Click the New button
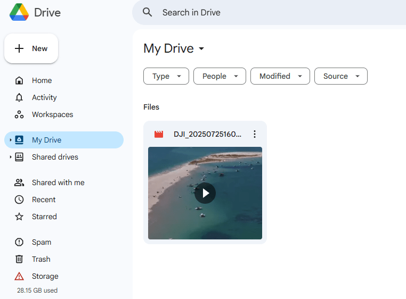The height and width of the screenshot is (299, 406). pyautogui.click(x=31, y=48)
